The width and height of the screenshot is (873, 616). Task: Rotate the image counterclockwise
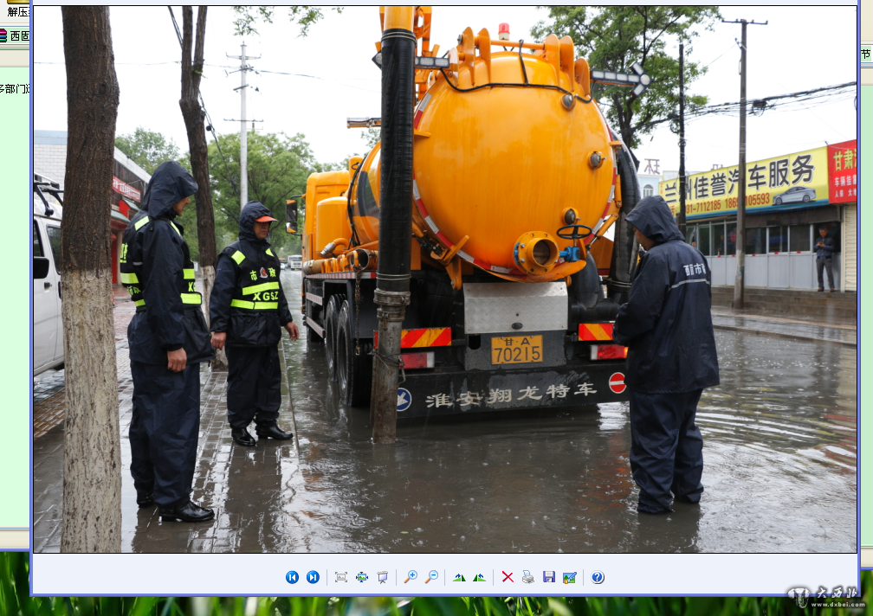click(479, 577)
